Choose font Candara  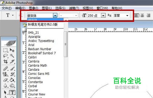coord(34,70)
